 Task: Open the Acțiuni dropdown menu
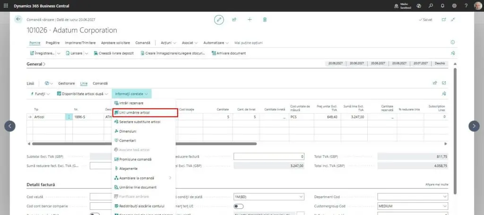[169, 43]
